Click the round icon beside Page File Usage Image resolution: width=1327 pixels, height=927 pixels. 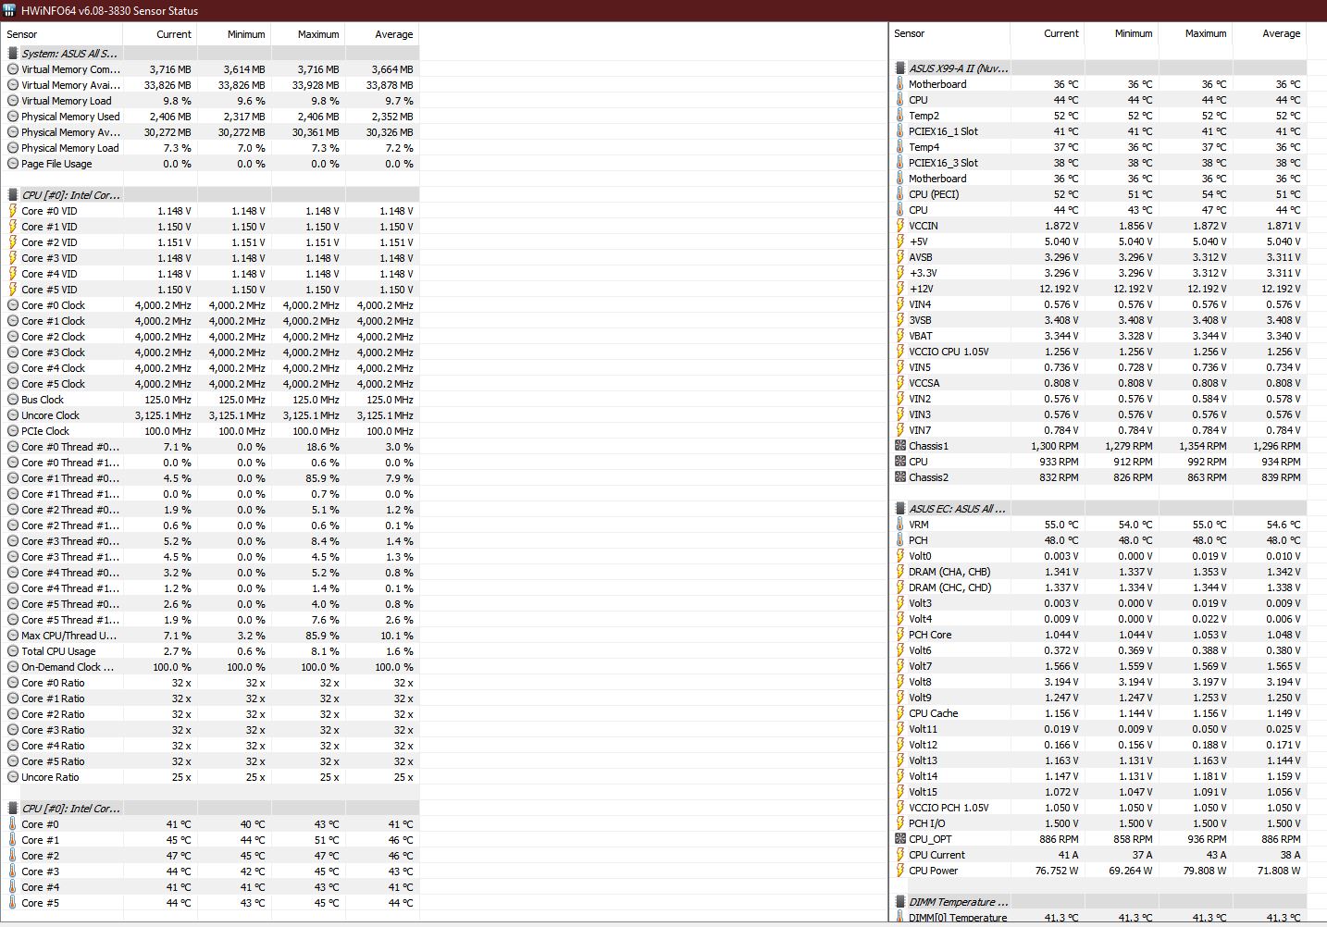tap(13, 164)
